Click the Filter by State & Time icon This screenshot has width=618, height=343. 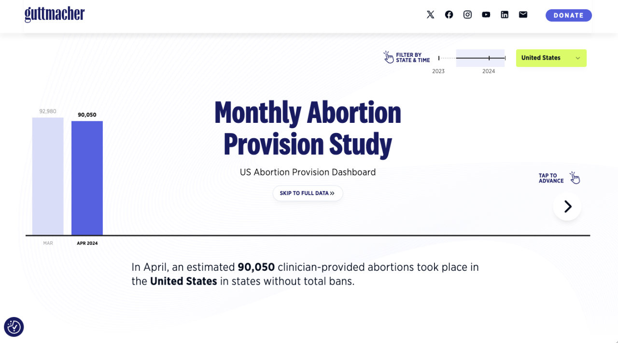click(x=389, y=57)
